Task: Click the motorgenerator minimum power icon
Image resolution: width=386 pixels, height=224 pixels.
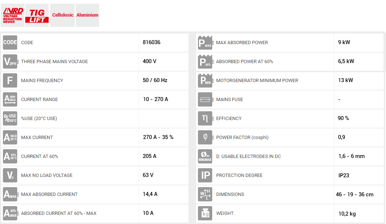Action: [x=205, y=80]
